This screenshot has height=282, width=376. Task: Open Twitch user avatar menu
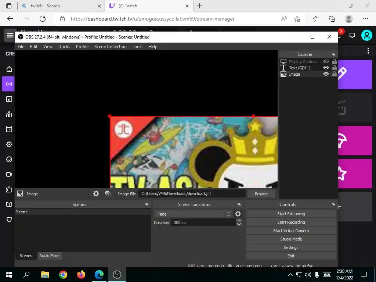[367, 35]
